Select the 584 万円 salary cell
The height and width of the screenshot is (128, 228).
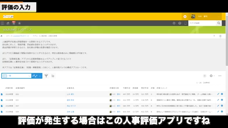(x=126, y=106)
